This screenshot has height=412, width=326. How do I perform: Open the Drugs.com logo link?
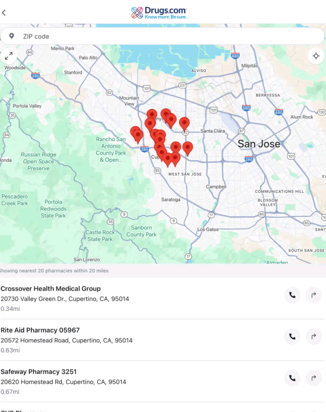coord(159,13)
